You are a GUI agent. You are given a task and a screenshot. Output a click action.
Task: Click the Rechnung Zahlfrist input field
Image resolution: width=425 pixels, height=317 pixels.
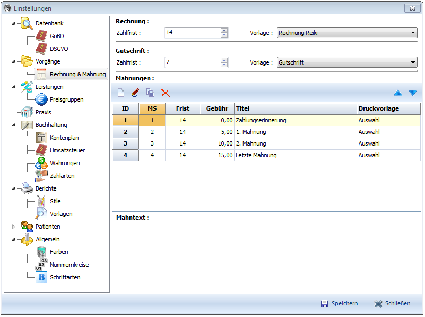pos(192,33)
